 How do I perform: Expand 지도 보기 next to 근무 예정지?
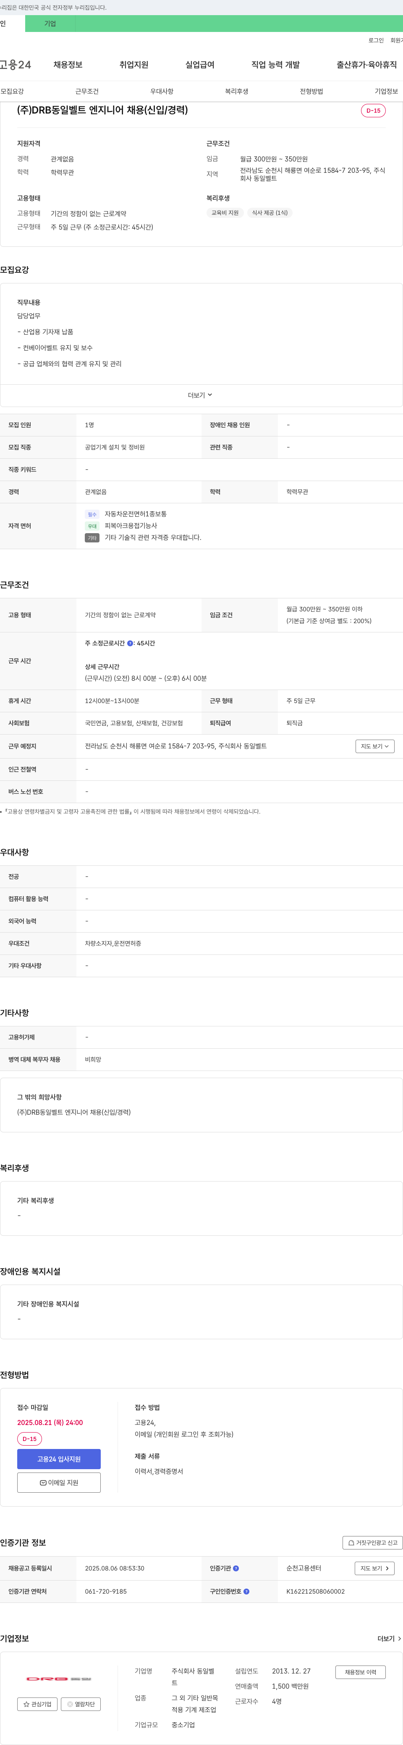click(374, 746)
